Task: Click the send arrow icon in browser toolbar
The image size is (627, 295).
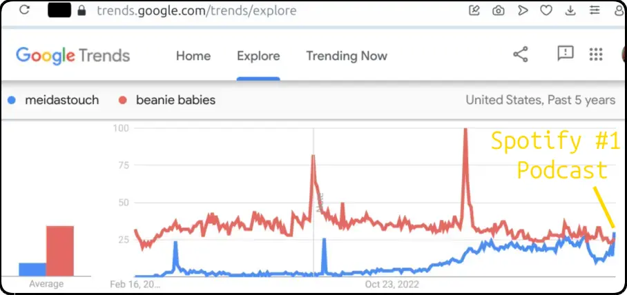Action: [522, 10]
